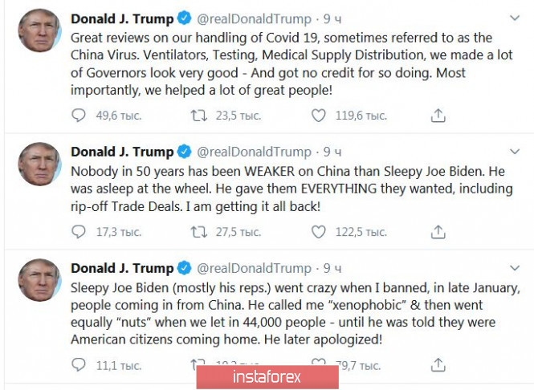
Task: Reply to the WEAKER on China tweet
Action: [x=78, y=232]
